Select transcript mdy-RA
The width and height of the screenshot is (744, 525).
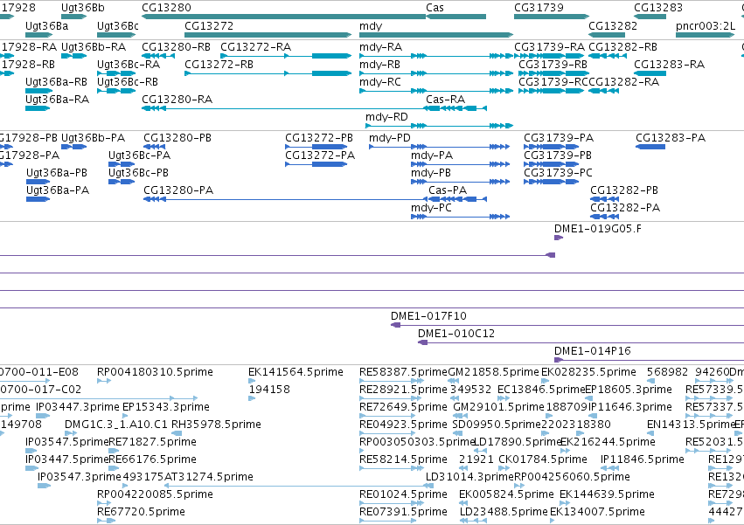tap(381, 47)
